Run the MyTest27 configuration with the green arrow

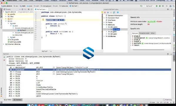click(157, 6)
